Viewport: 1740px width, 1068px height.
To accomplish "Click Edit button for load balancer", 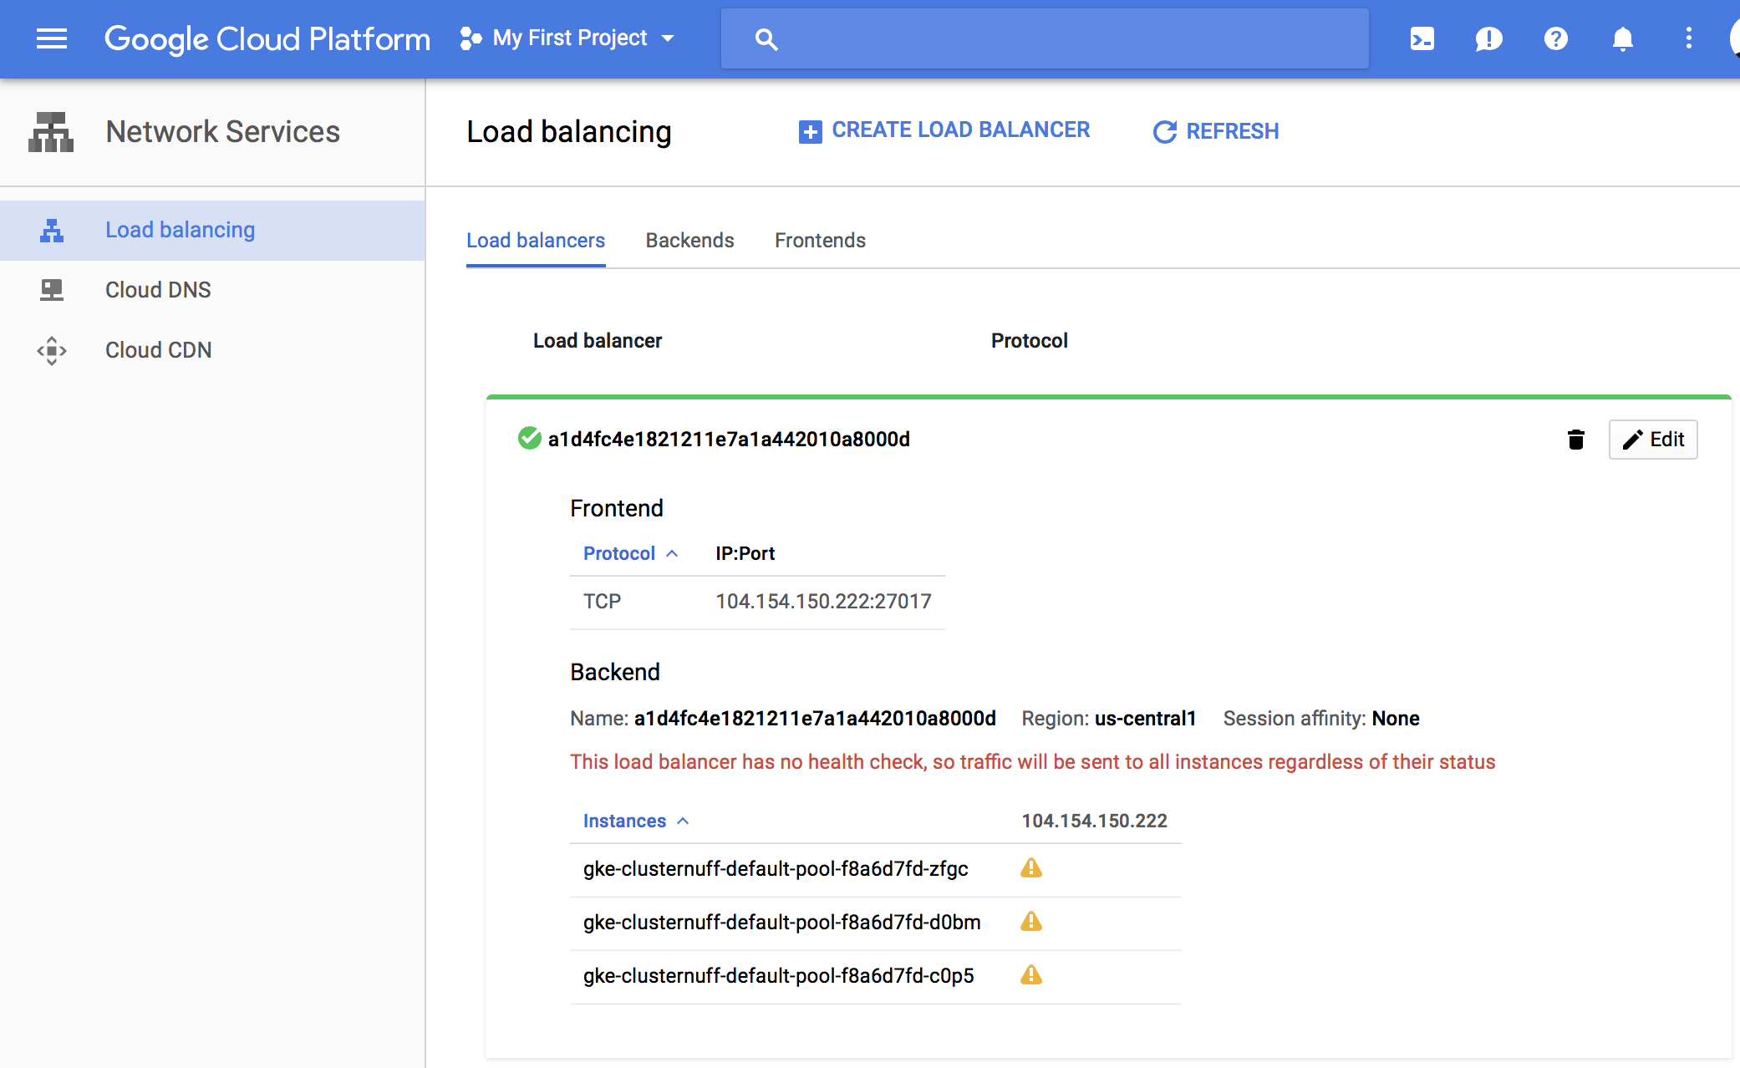I will 1652,440.
